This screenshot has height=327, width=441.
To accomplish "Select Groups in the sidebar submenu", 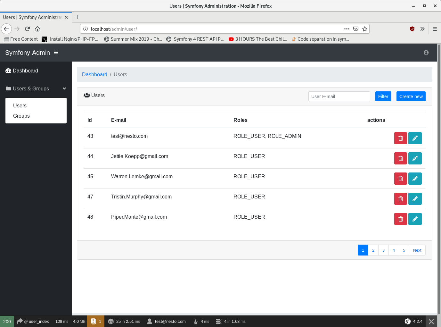I will click(x=21, y=116).
